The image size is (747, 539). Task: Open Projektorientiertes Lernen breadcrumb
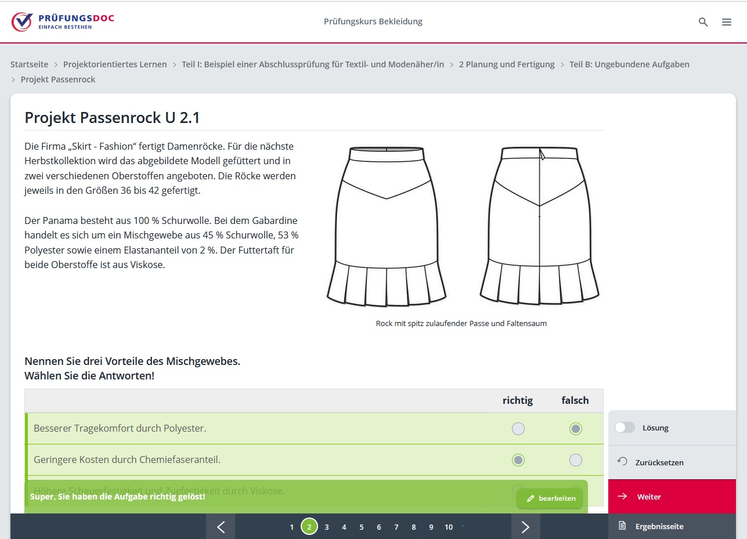(115, 64)
